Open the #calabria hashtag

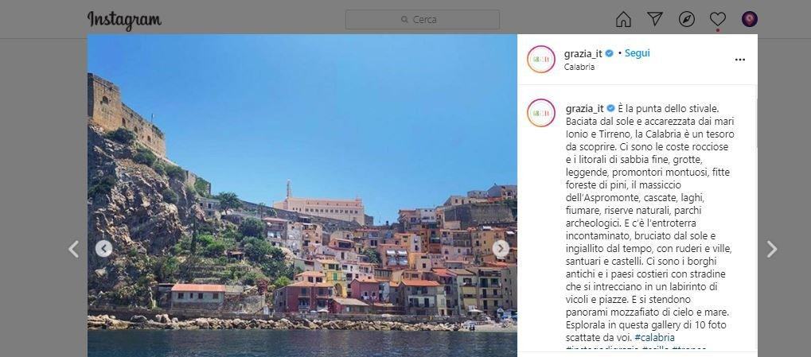pyautogui.click(x=654, y=337)
